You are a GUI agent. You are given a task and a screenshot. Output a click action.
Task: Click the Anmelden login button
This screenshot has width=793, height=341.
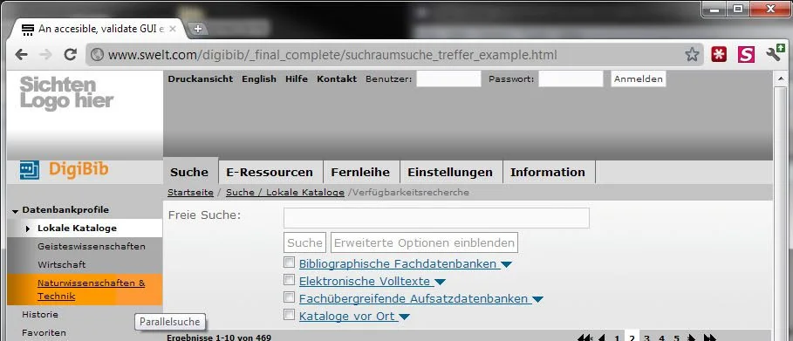(639, 78)
